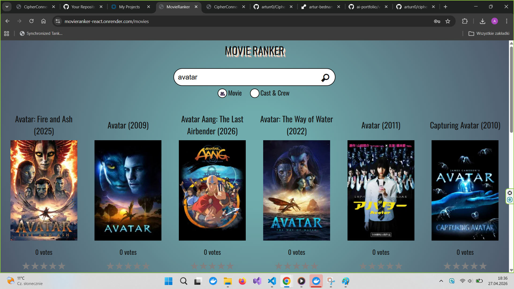Switch to the My Projects tab
The height and width of the screenshot is (289, 514).
tap(129, 7)
